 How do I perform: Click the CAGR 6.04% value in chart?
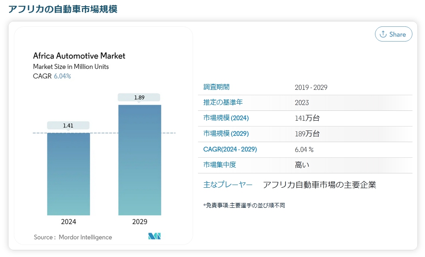(x=62, y=76)
